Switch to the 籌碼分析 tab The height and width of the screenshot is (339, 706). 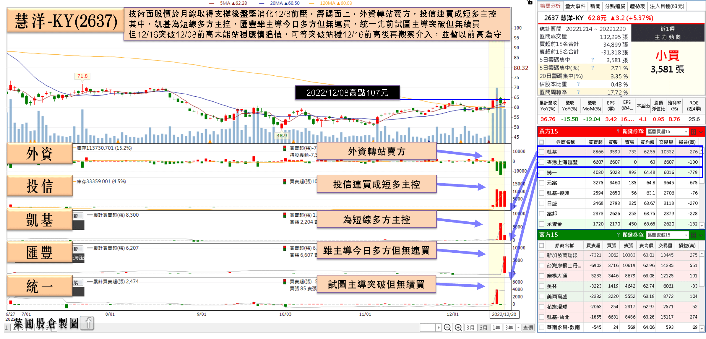(550, 6)
